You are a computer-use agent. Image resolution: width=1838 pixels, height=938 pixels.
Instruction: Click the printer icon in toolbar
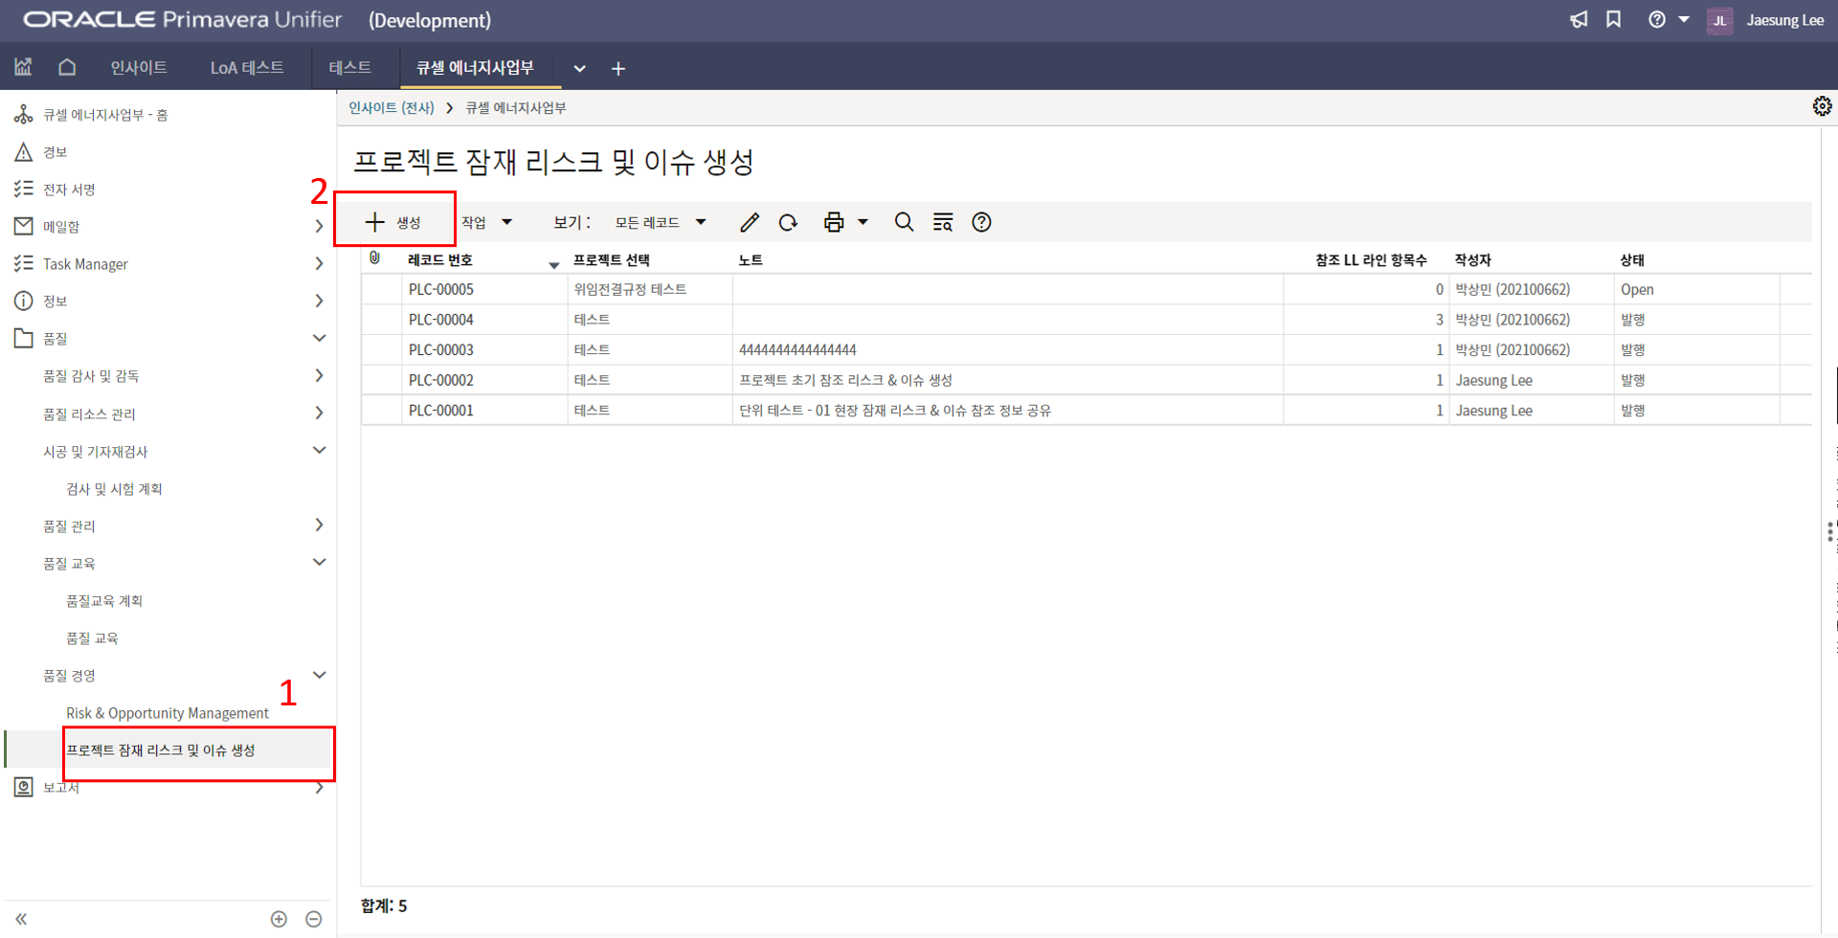pos(834,222)
